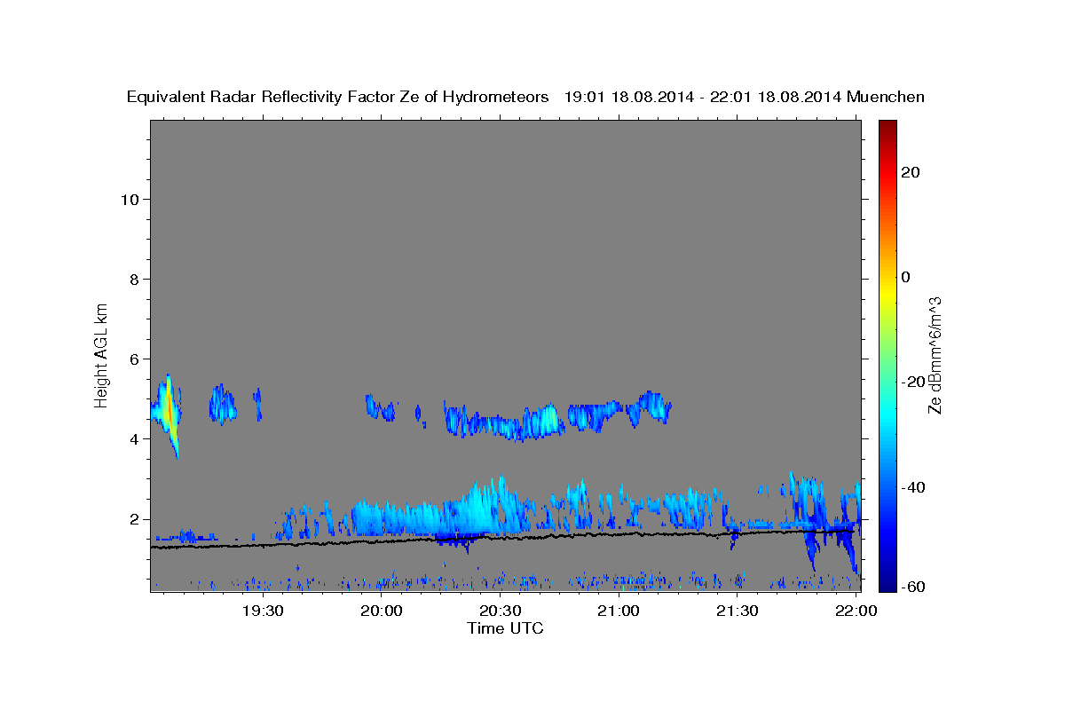This screenshot has height=710, width=1065.
Task: Click the height tick label 10
Action: tap(129, 199)
